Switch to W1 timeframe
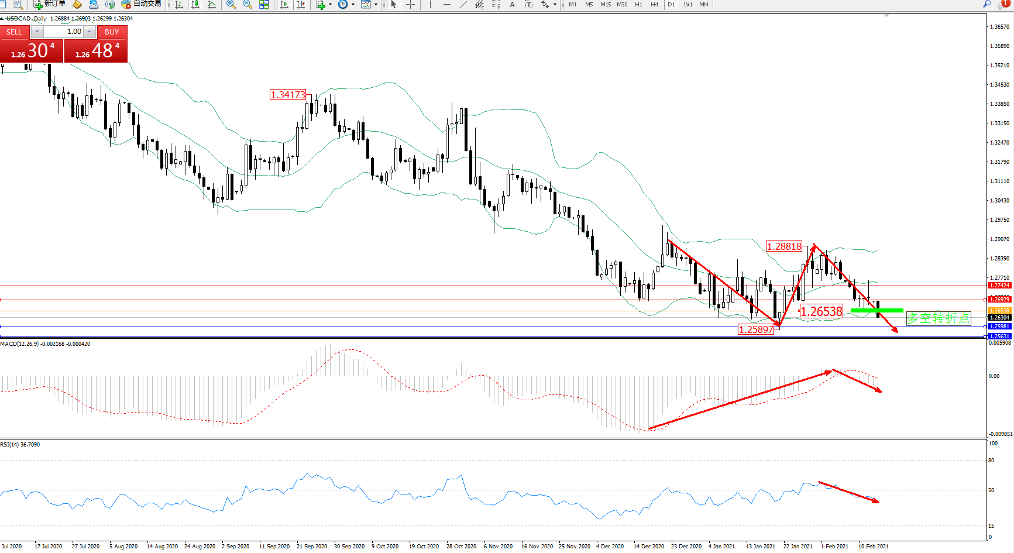The height and width of the screenshot is (553, 1014). [688, 5]
